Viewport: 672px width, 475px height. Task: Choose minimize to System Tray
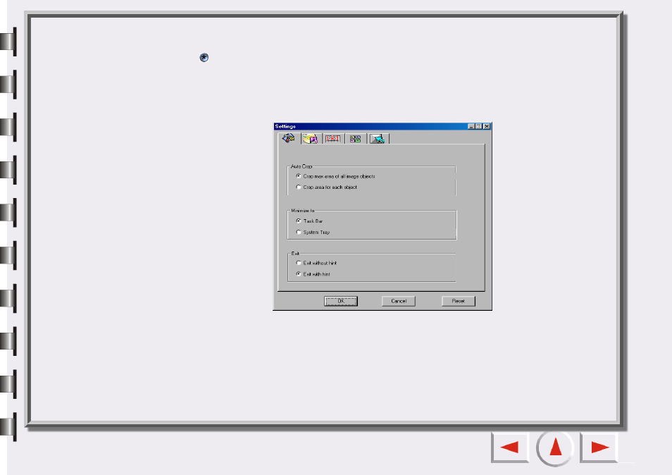(313, 233)
